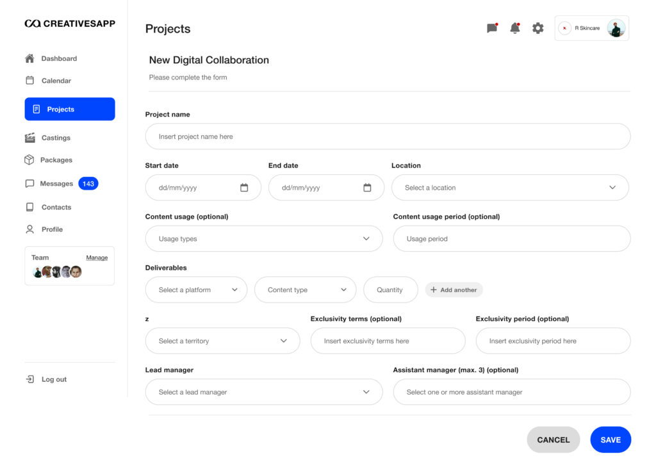Screen dimensions: 656x469
Task: Open the Select a lead manager dropdown
Action: [264, 392]
